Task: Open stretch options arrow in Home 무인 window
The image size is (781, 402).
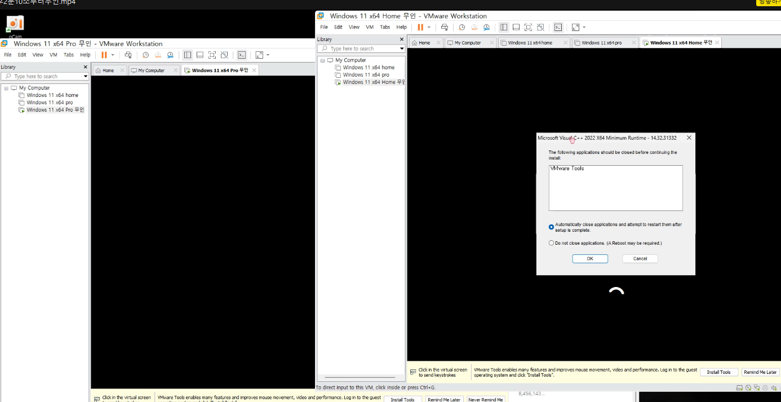Action: (x=584, y=27)
